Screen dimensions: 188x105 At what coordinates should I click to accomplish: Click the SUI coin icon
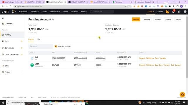(x=32, y=58)
